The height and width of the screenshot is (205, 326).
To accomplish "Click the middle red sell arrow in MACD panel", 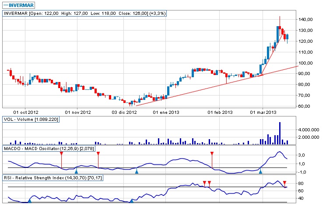I will point(98,154).
